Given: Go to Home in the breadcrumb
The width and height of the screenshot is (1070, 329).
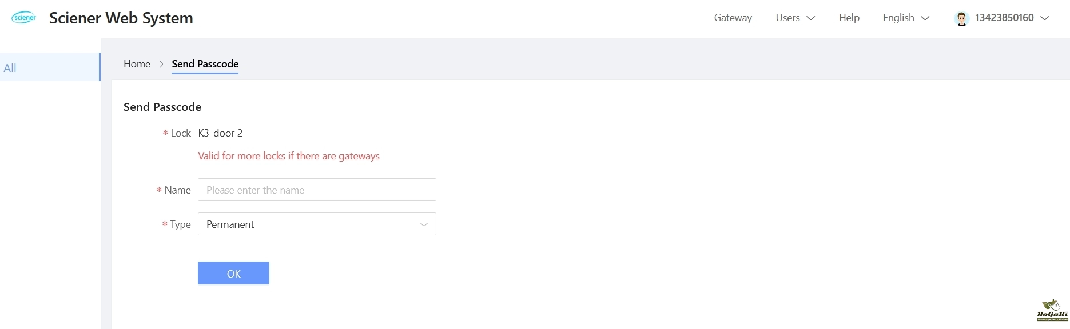Looking at the screenshot, I should pyautogui.click(x=137, y=64).
